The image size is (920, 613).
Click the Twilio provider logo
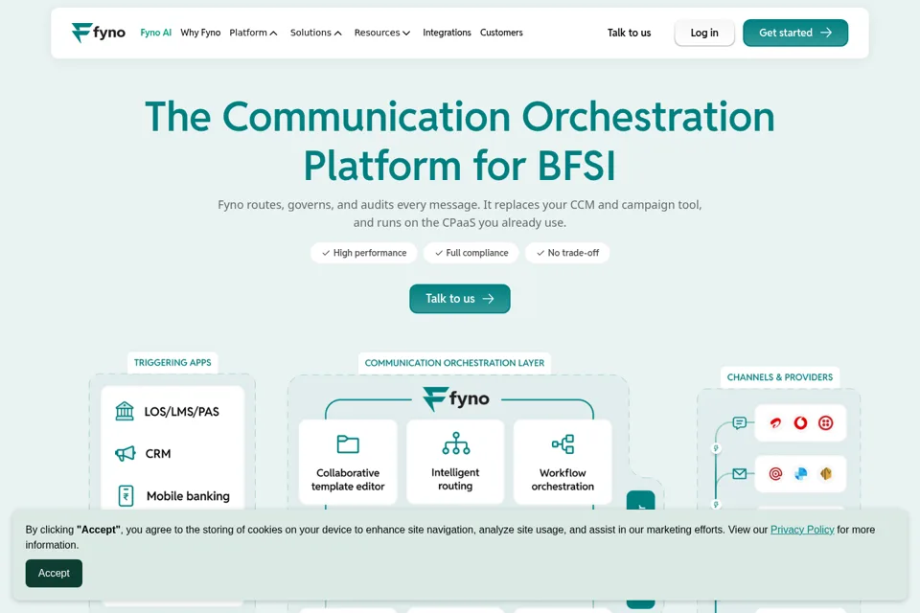[825, 423]
